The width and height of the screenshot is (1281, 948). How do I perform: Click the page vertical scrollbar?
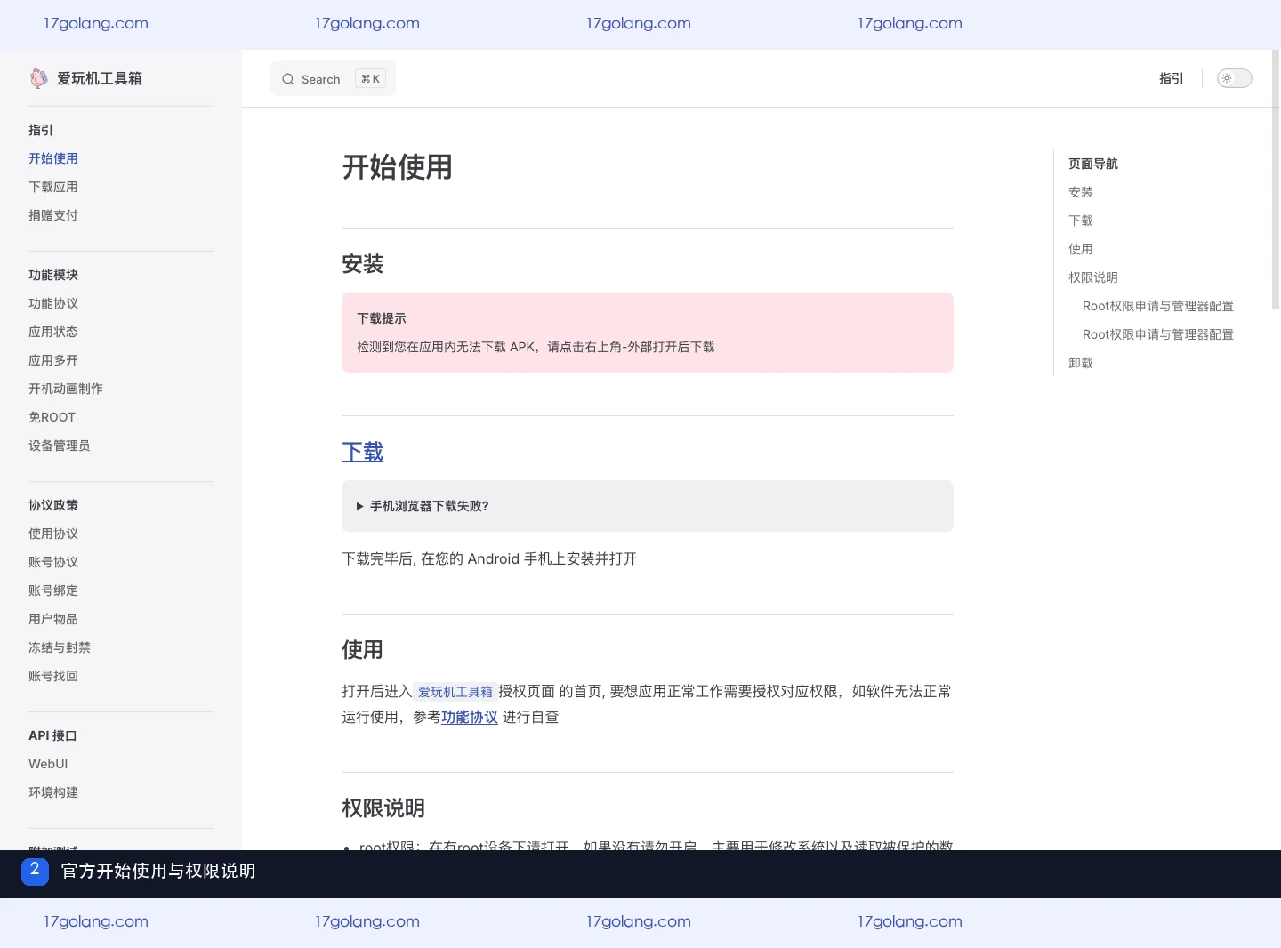point(1276,180)
